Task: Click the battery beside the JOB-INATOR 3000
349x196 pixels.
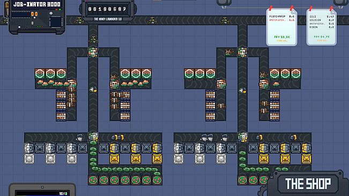Action: point(6,9)
